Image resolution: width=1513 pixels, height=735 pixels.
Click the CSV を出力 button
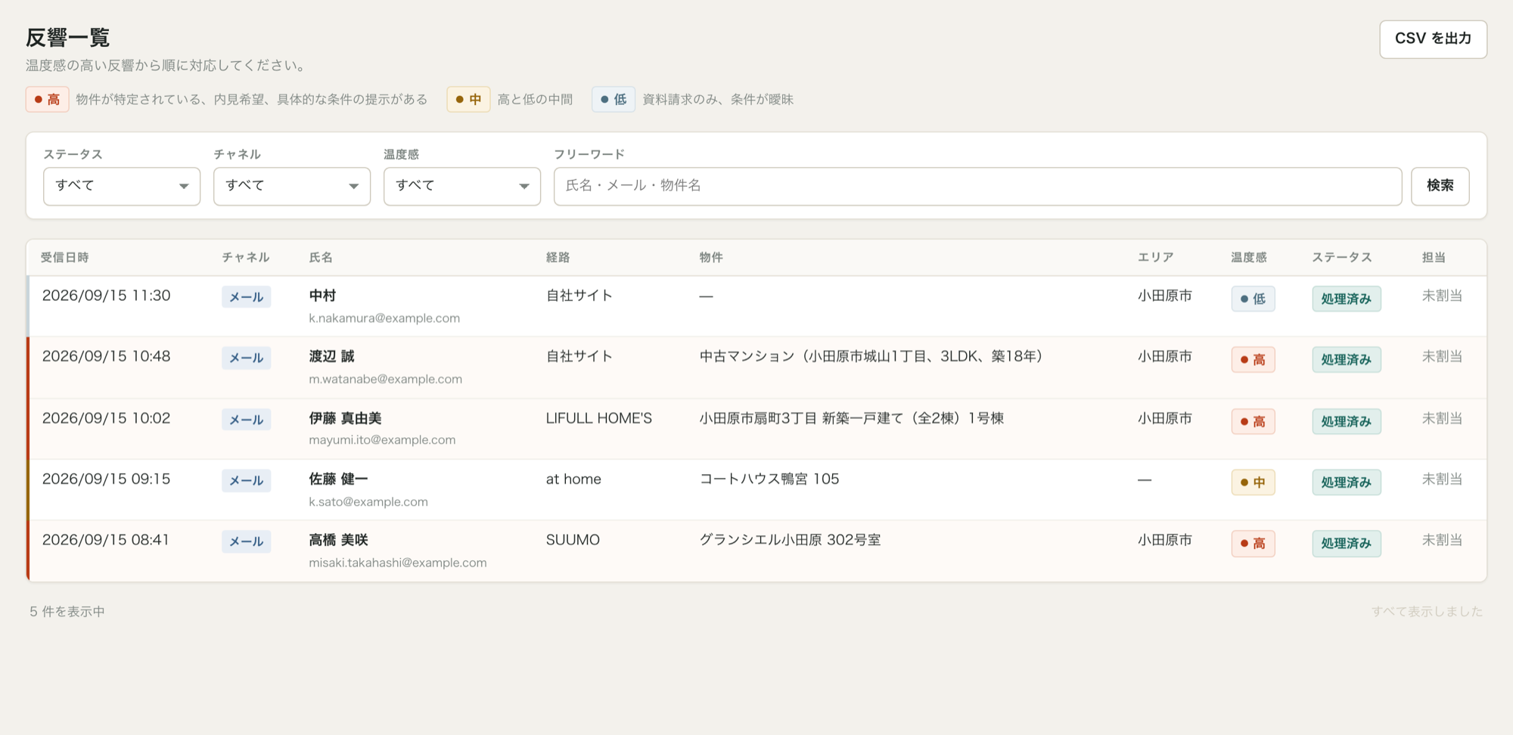coord(1433,39)
